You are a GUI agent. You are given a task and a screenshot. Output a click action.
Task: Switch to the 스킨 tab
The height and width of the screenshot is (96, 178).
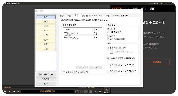(69, 16)
